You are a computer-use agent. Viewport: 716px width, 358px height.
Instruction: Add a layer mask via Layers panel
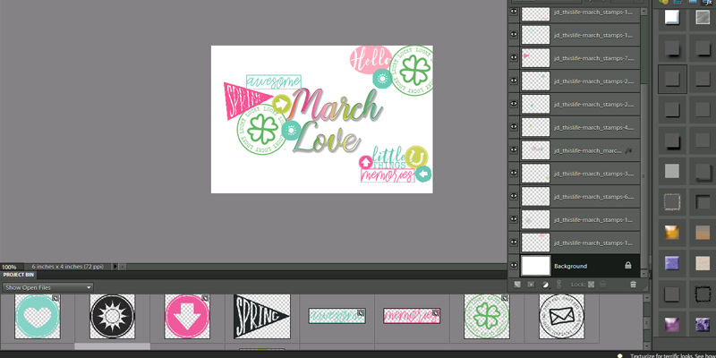531,284
